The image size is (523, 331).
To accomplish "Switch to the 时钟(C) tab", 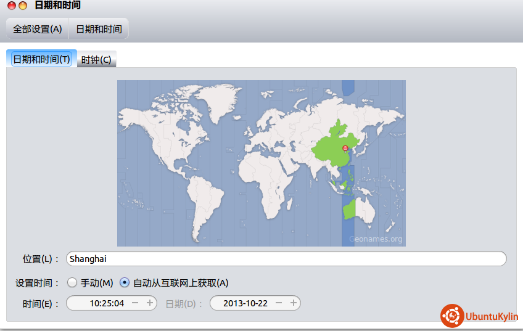I will pos(96,60).
